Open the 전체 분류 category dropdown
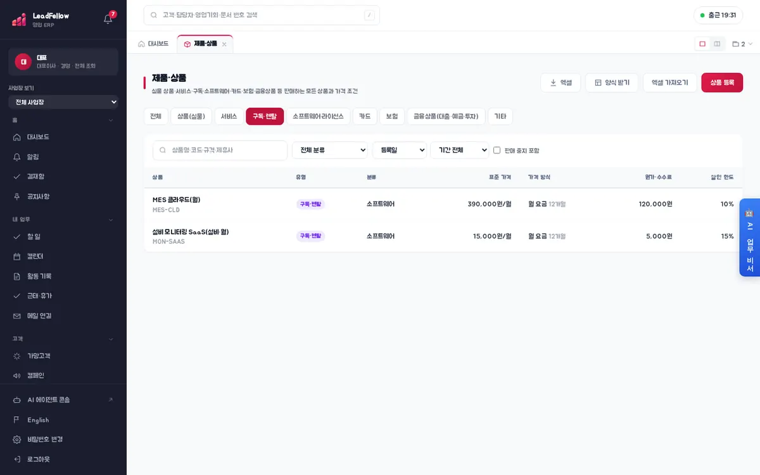760x475 pixels. pyautogui.click(x=330, y=150)
